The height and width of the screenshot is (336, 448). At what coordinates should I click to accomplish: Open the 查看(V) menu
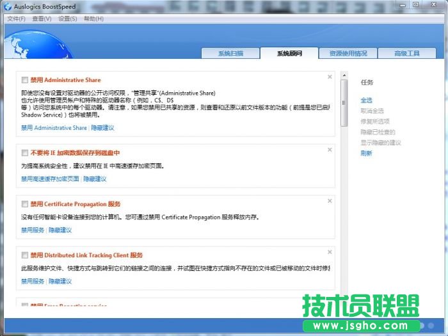click(42, 19)
